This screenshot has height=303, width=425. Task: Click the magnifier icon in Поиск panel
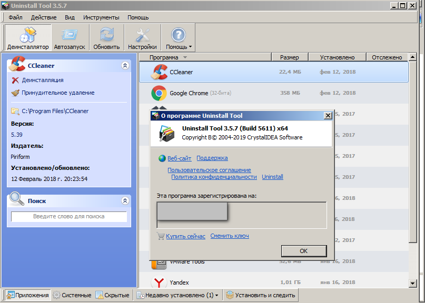[16, 198]
